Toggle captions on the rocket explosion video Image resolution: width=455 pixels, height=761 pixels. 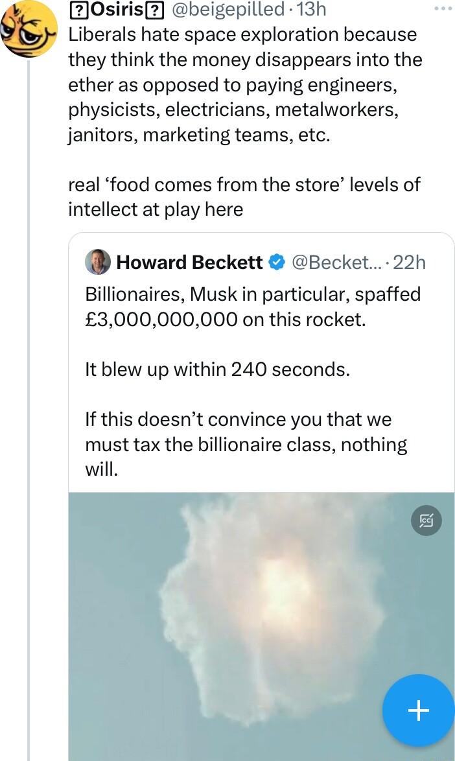(x=426, y=521)
